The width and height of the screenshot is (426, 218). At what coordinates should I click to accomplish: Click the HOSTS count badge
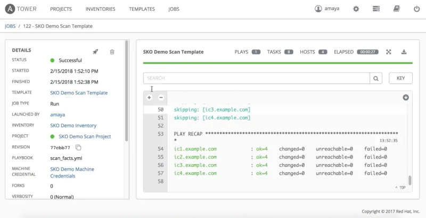click(x=323, y=52)
